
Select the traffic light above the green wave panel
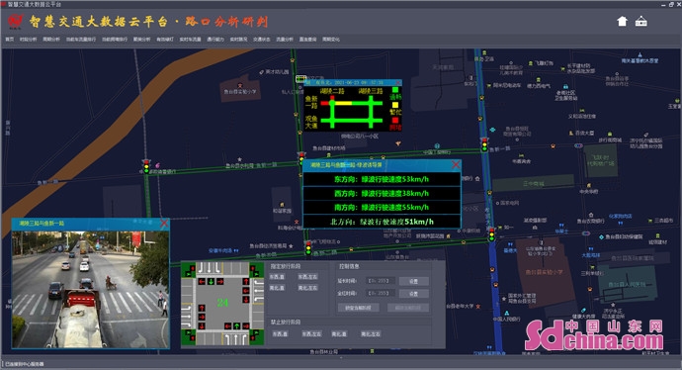[x=301, y=158]
